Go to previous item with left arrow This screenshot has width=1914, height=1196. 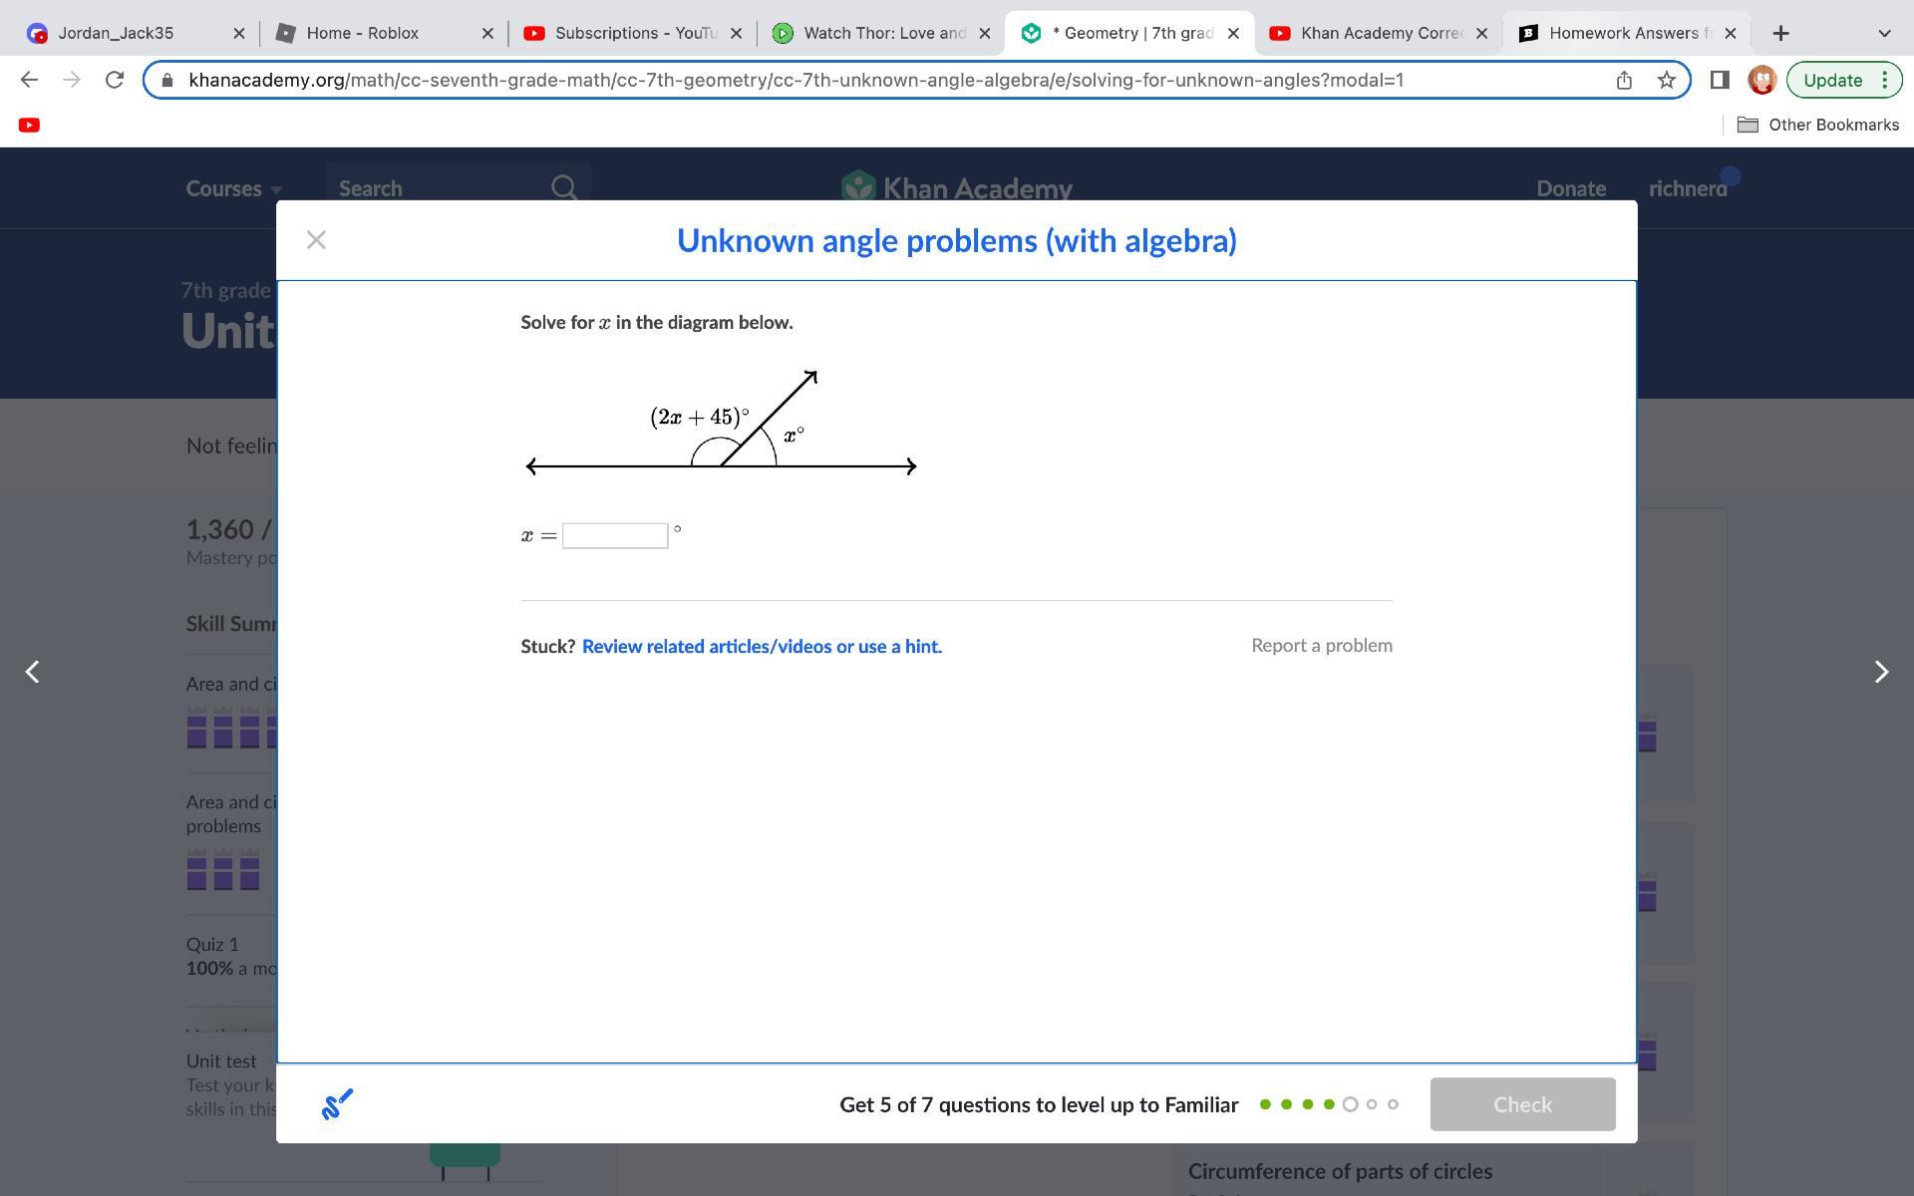click(33, 672)
